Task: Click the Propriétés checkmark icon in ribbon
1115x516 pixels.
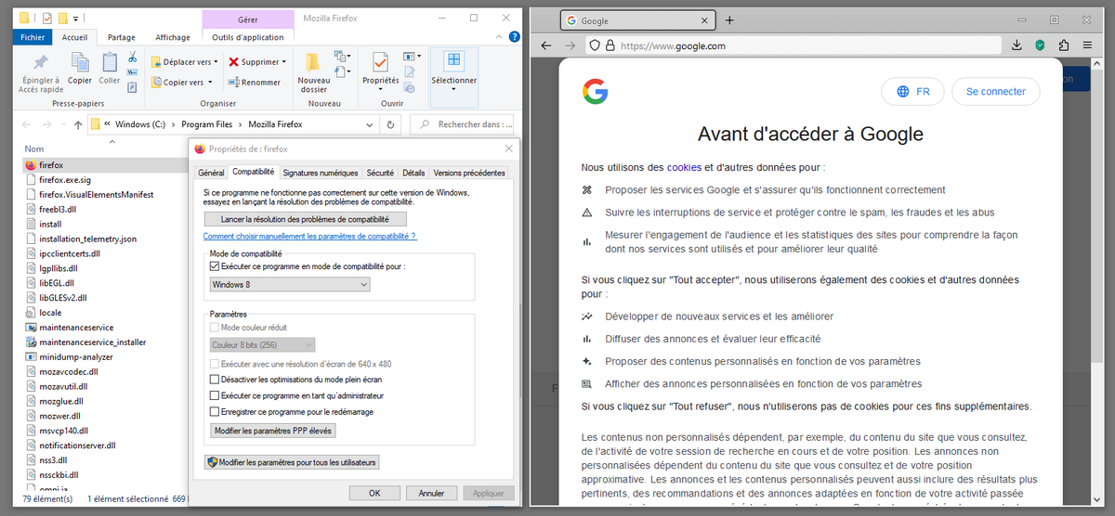Action: 380,62
